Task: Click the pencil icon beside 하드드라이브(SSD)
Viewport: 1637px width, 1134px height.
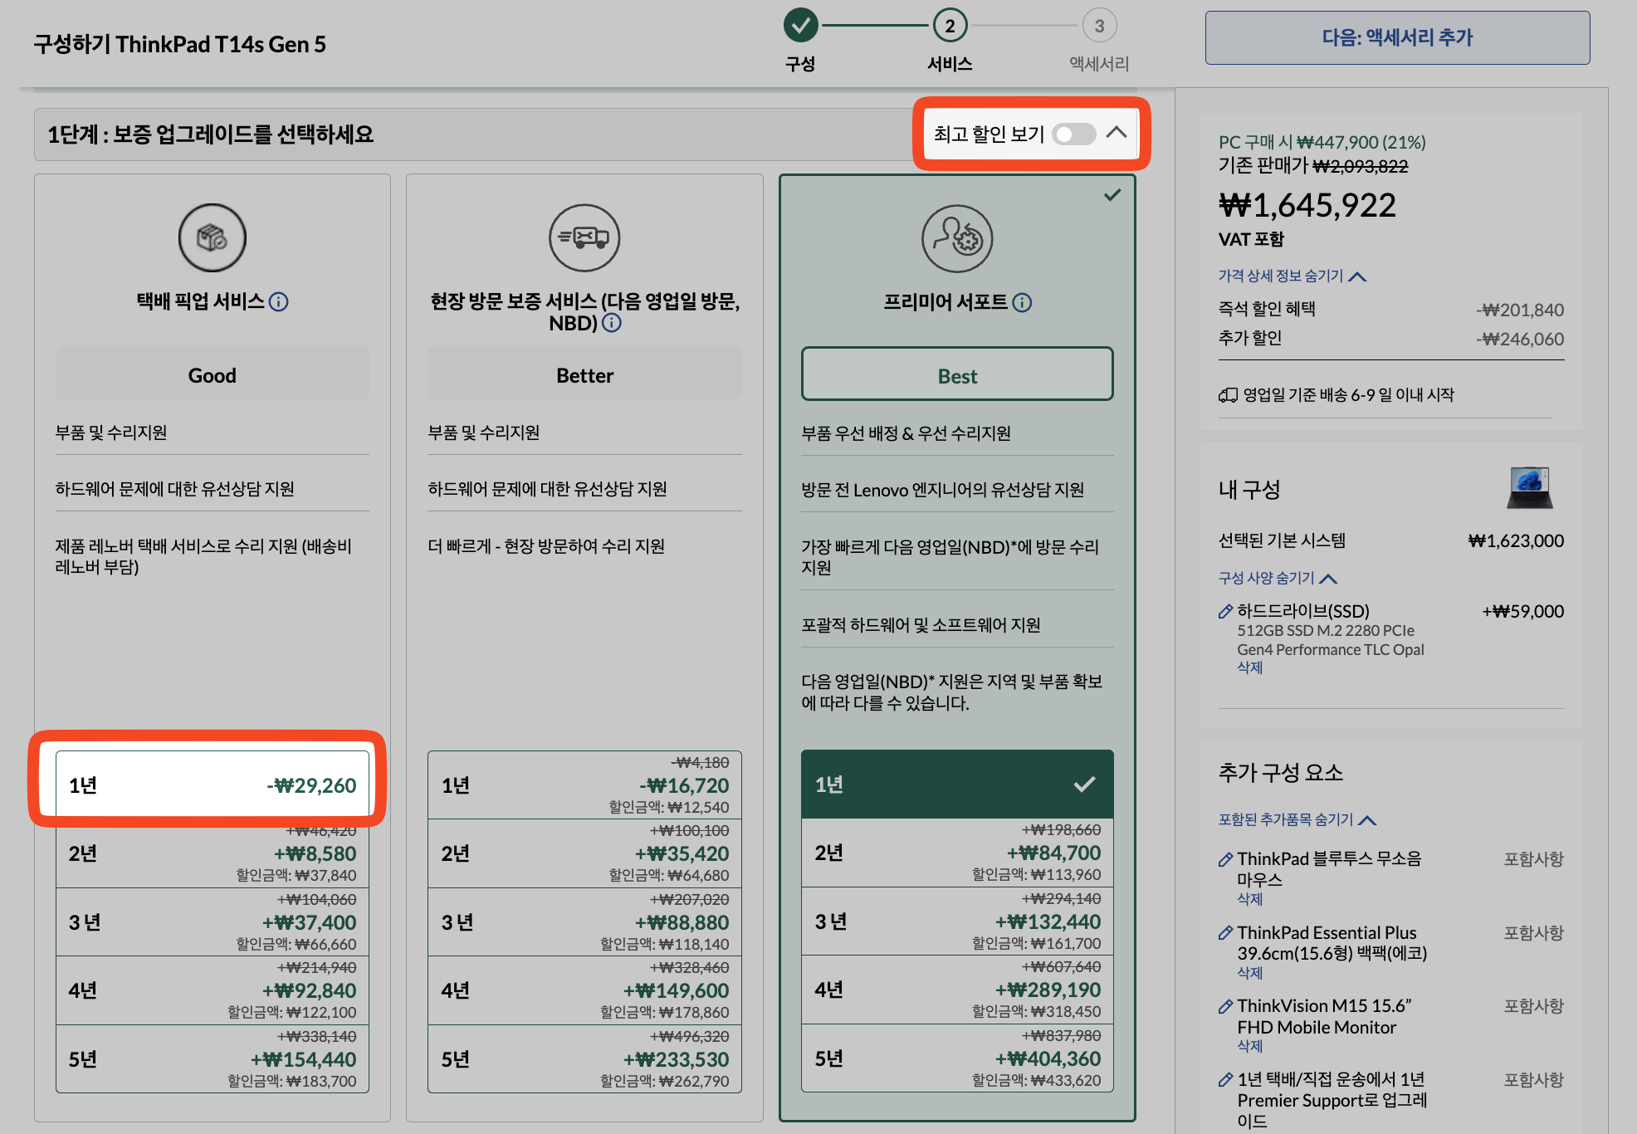Action: click(x=1225, y=612)
